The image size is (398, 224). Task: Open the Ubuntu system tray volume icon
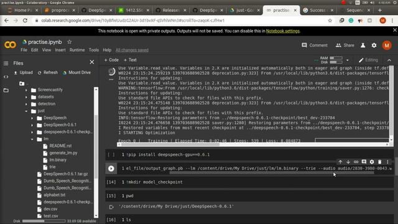coord(372,2)
